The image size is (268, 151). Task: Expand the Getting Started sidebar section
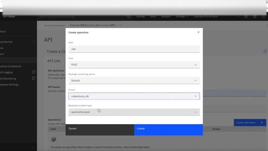click(17, 42)
